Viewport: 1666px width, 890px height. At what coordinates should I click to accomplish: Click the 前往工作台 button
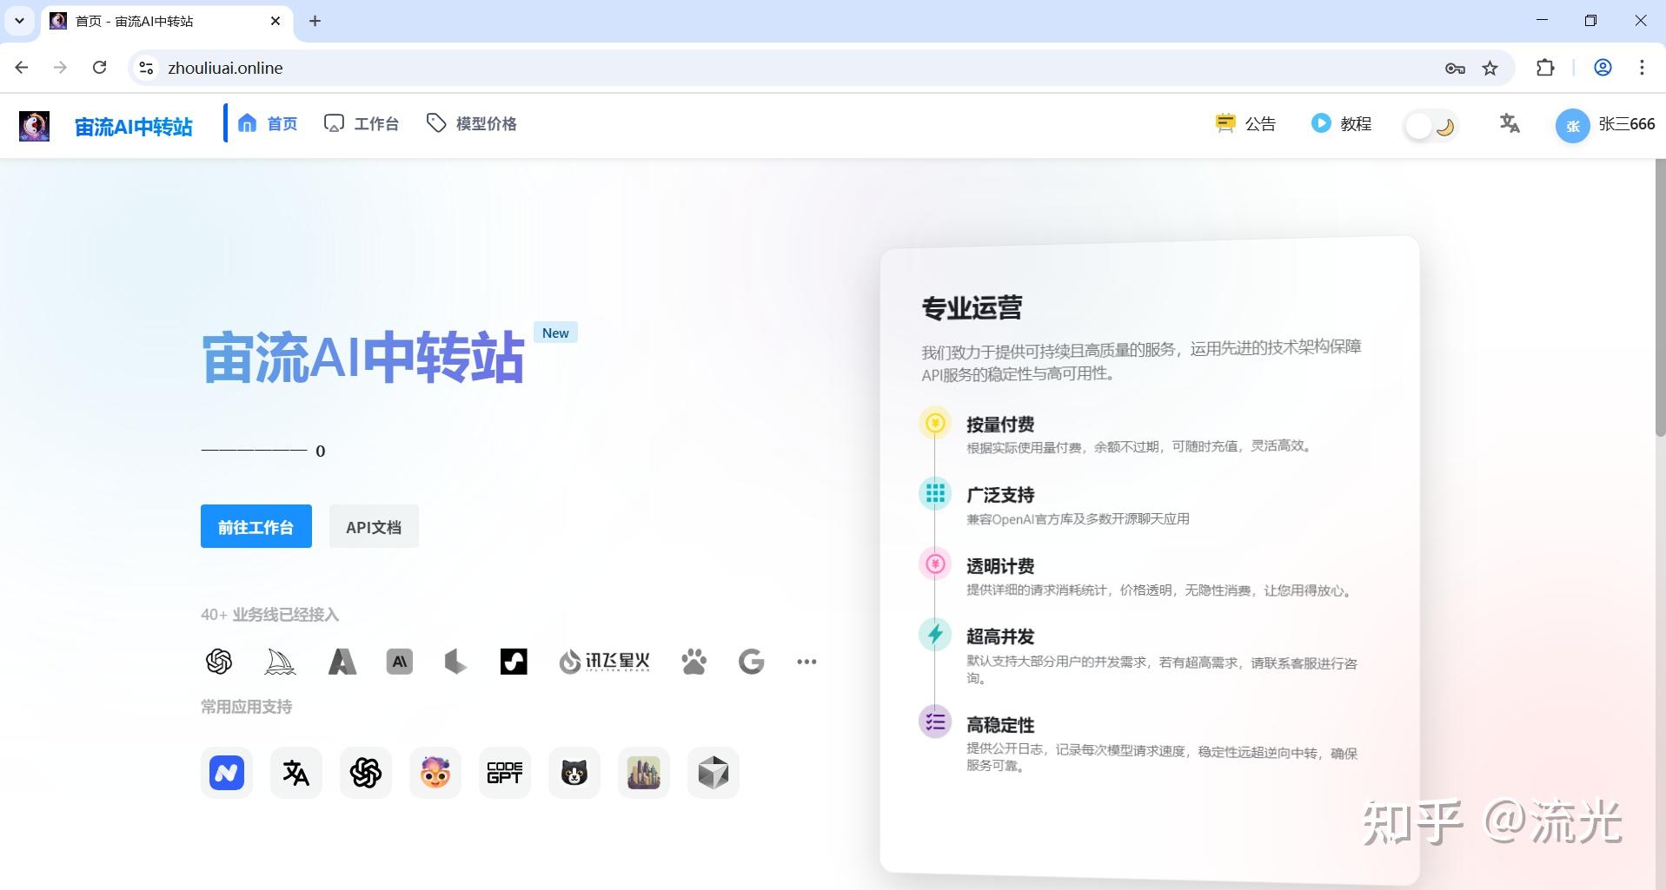(256, 525)
